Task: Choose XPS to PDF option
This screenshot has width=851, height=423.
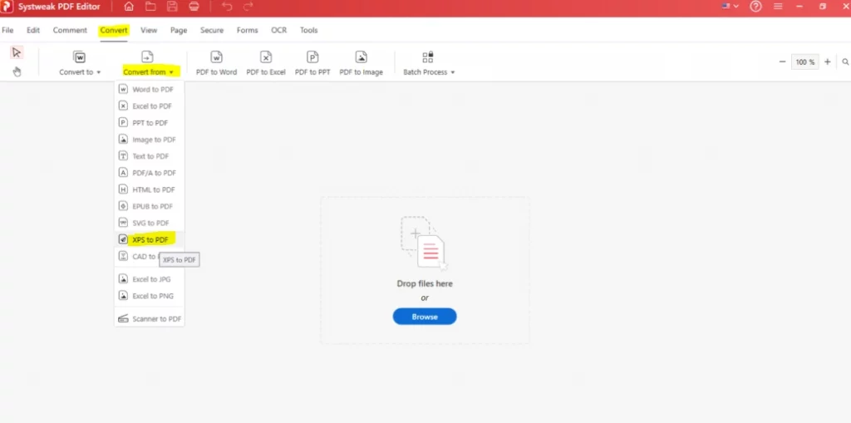Action: click(150, 239)
